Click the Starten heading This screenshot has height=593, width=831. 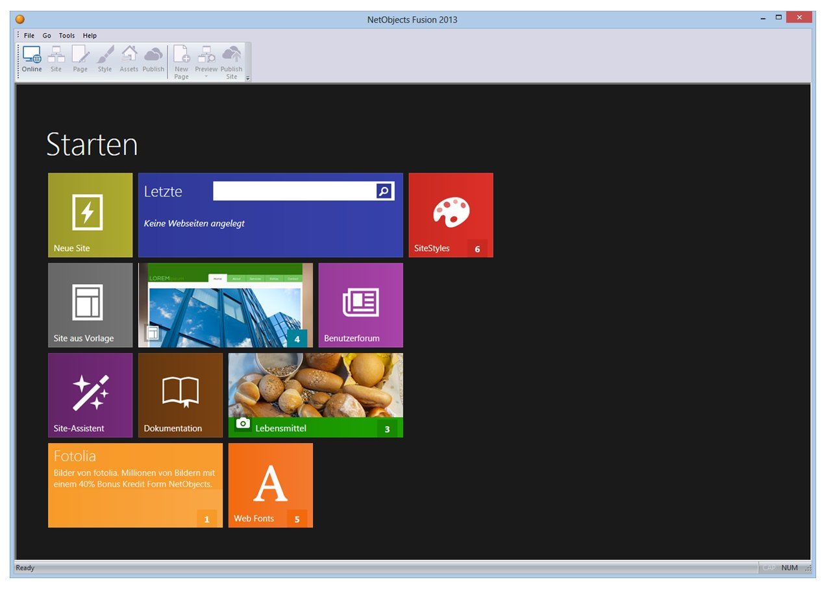coord(92,145)
